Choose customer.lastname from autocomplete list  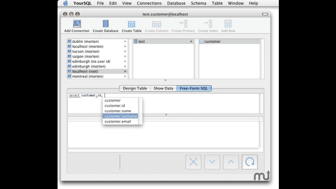click(120, 116)
